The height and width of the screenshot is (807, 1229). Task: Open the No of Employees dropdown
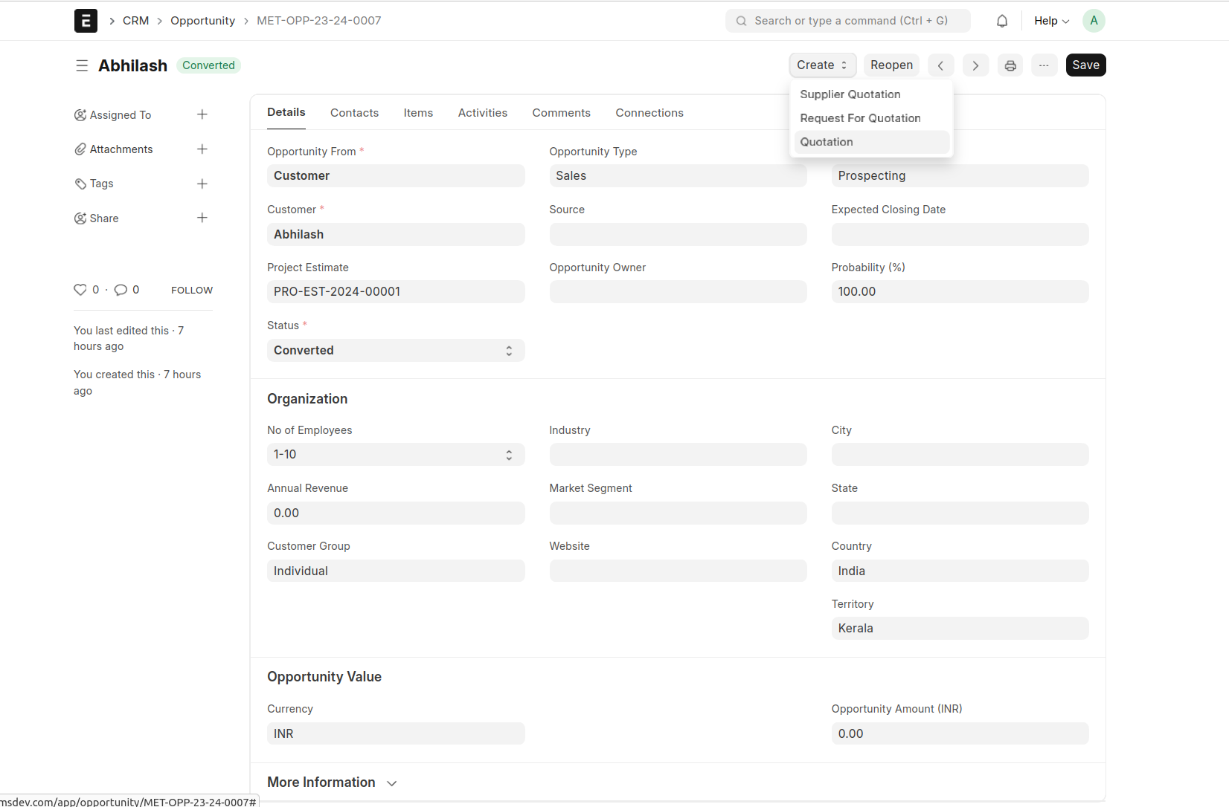395,455
